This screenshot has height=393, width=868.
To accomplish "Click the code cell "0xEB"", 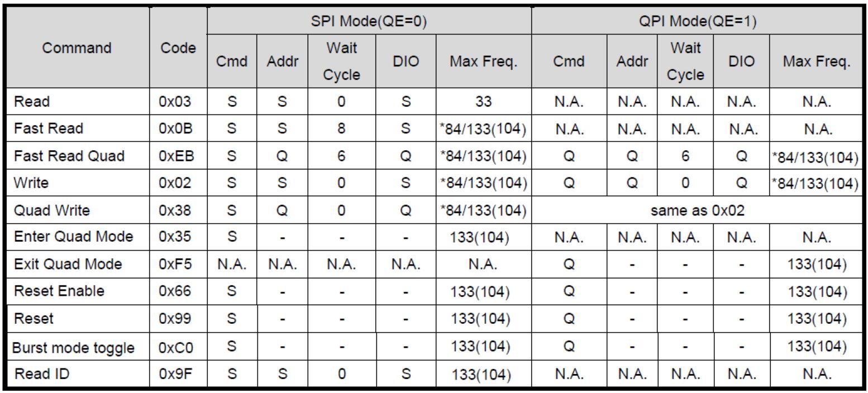I will 177,156.
